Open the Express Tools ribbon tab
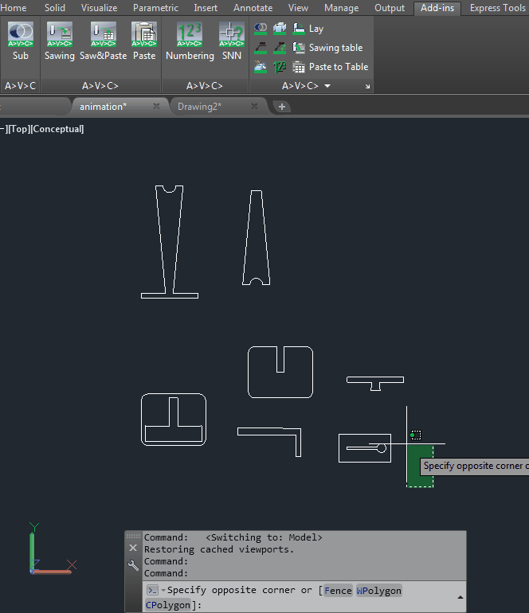Screen dimensions: 529x613 [497, 8]
